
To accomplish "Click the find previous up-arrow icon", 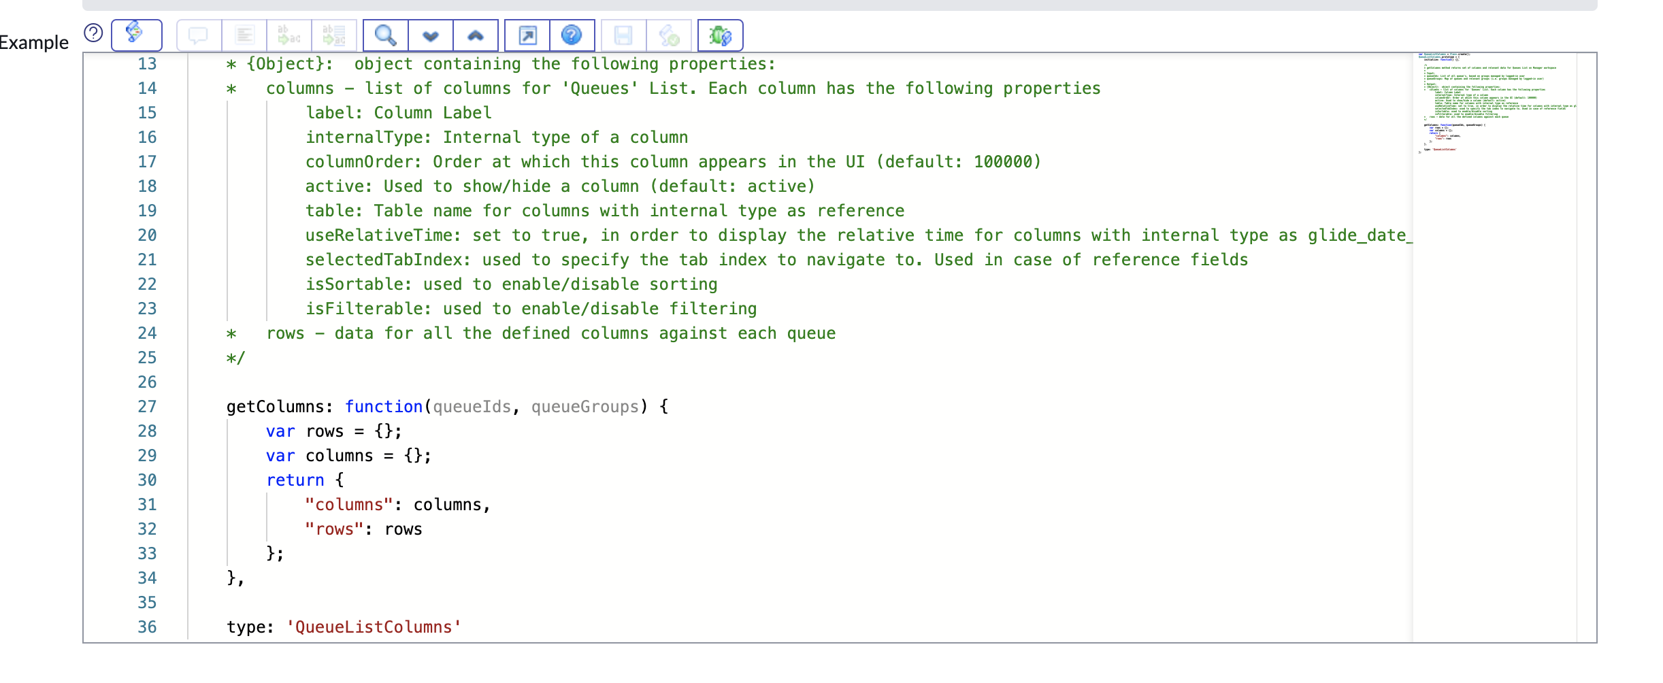I will [x=476, y=35].
